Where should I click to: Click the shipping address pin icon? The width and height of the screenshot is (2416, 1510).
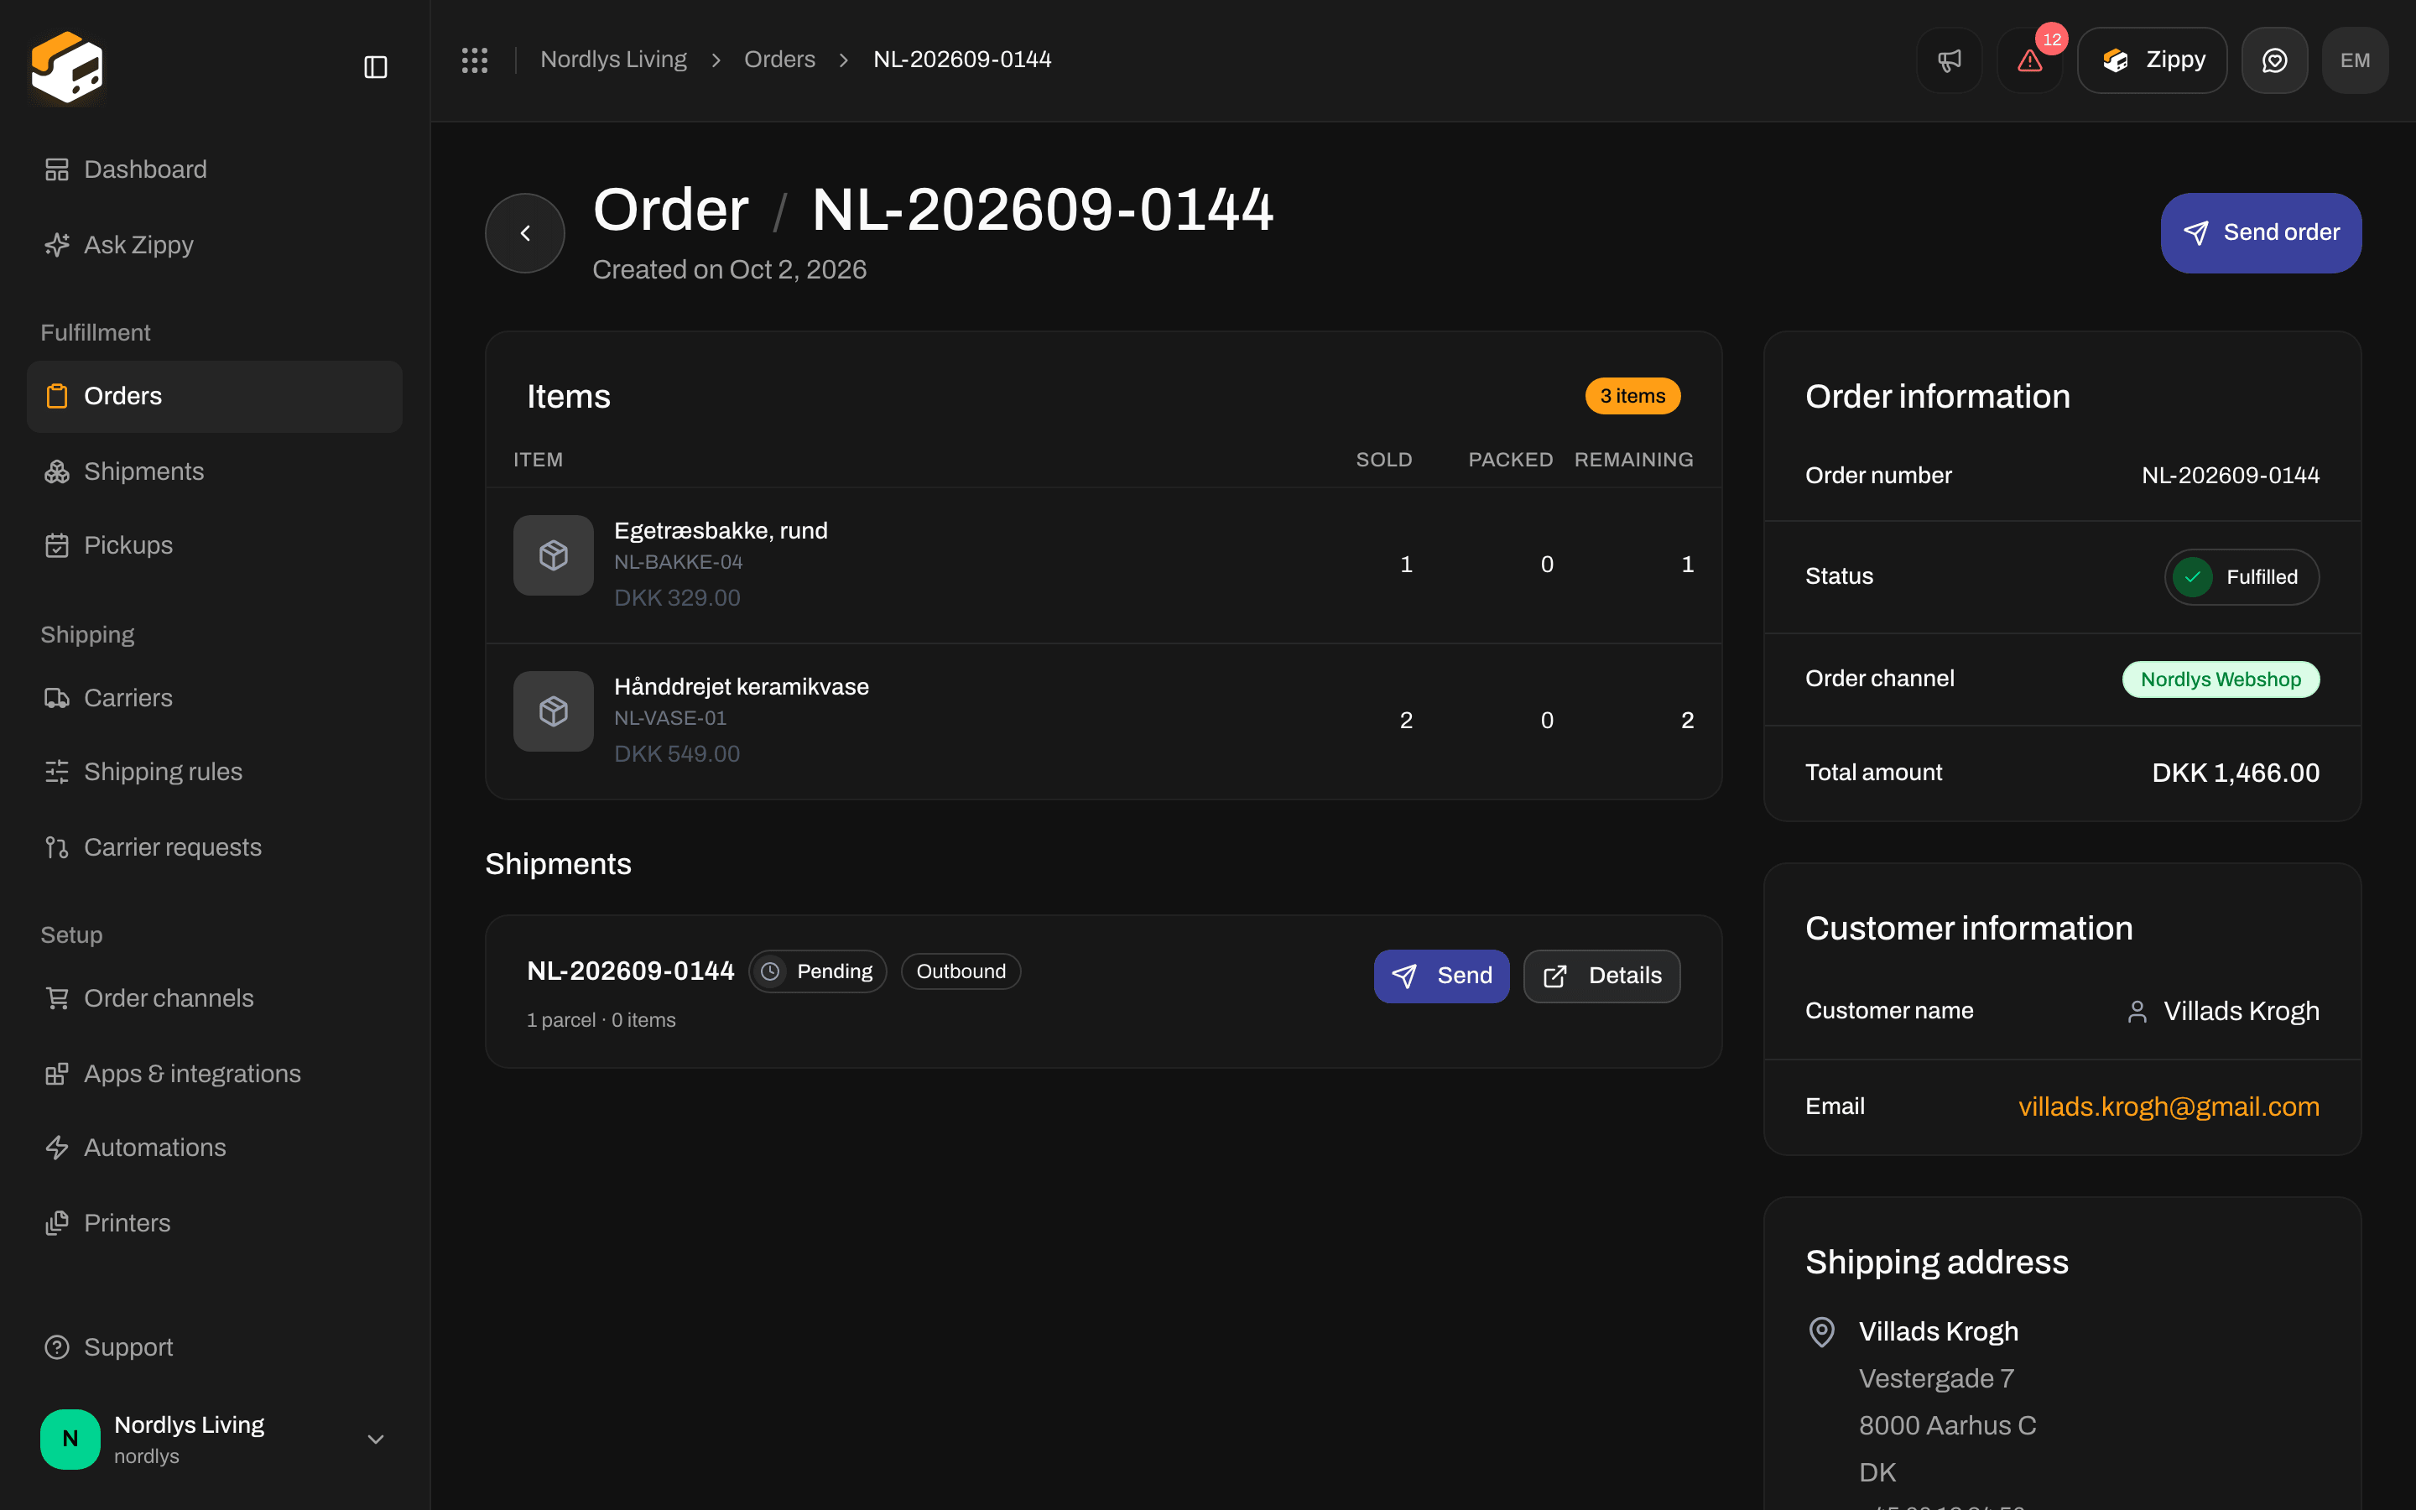[x=1822, y=1332]
